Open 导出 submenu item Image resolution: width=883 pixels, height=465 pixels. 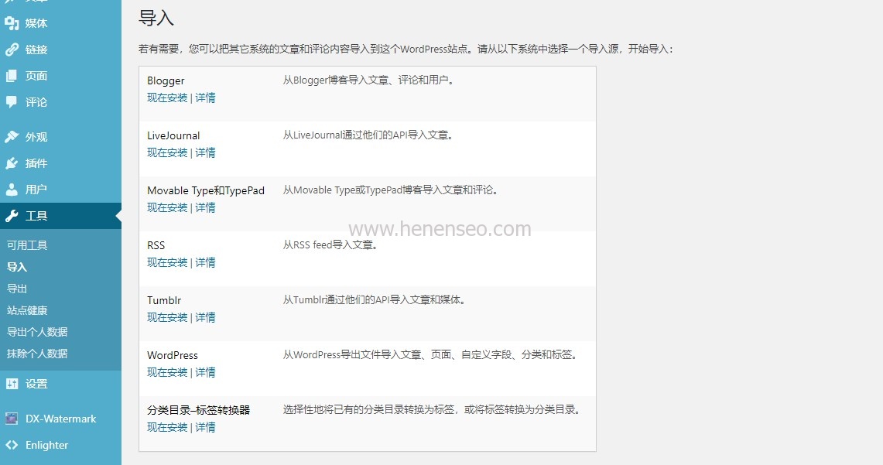[x=17, y=289]
